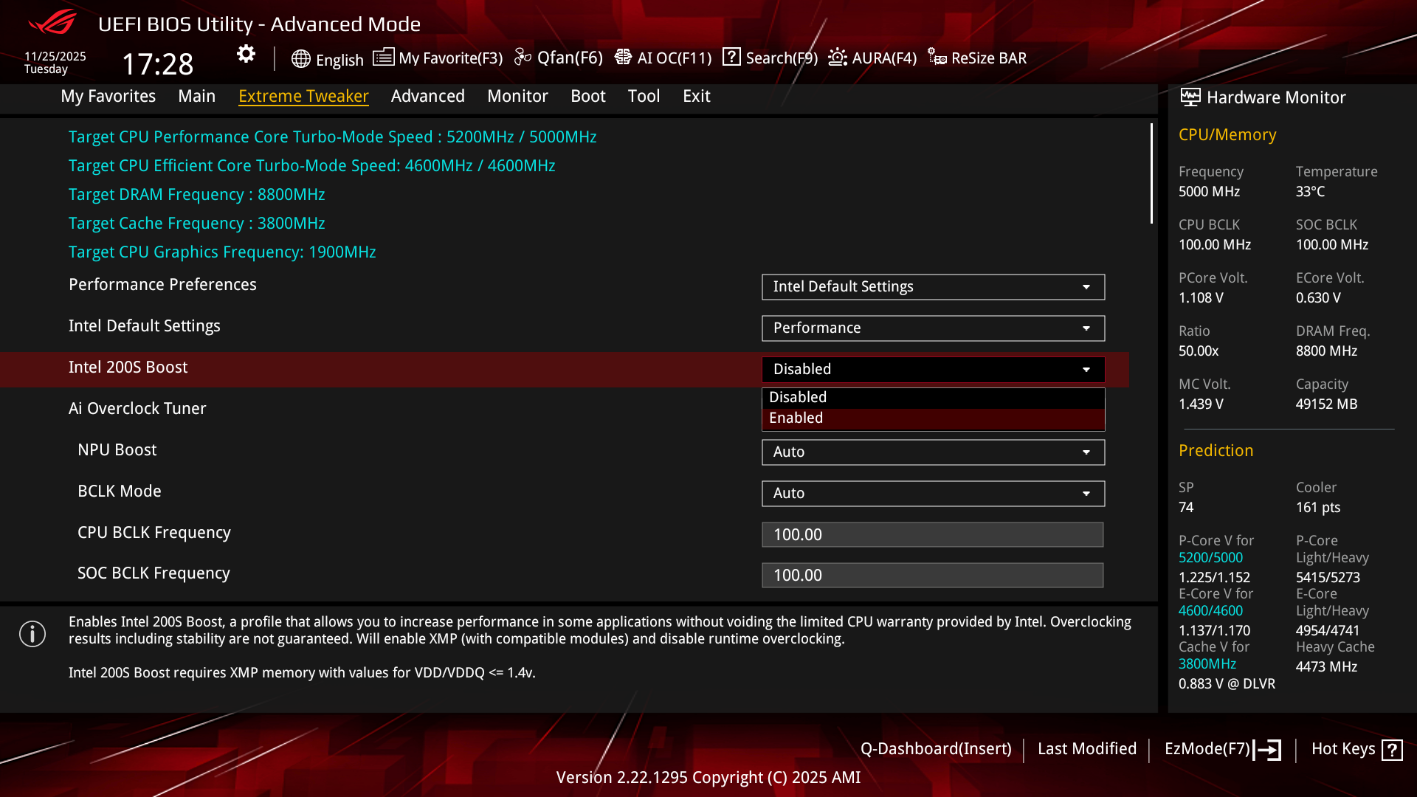The image size is (1417, 797).
Task: Click the globe language icon
Action: click(300, 59)
